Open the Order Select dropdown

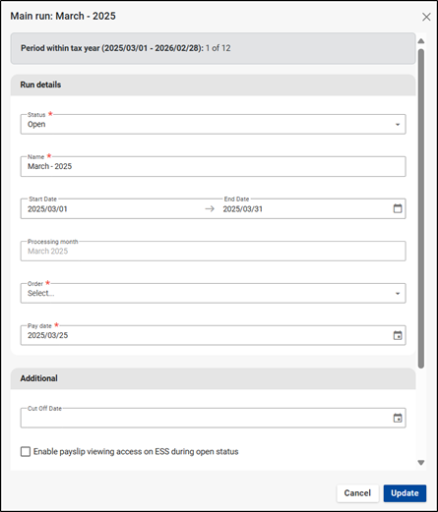pos(213,293)
